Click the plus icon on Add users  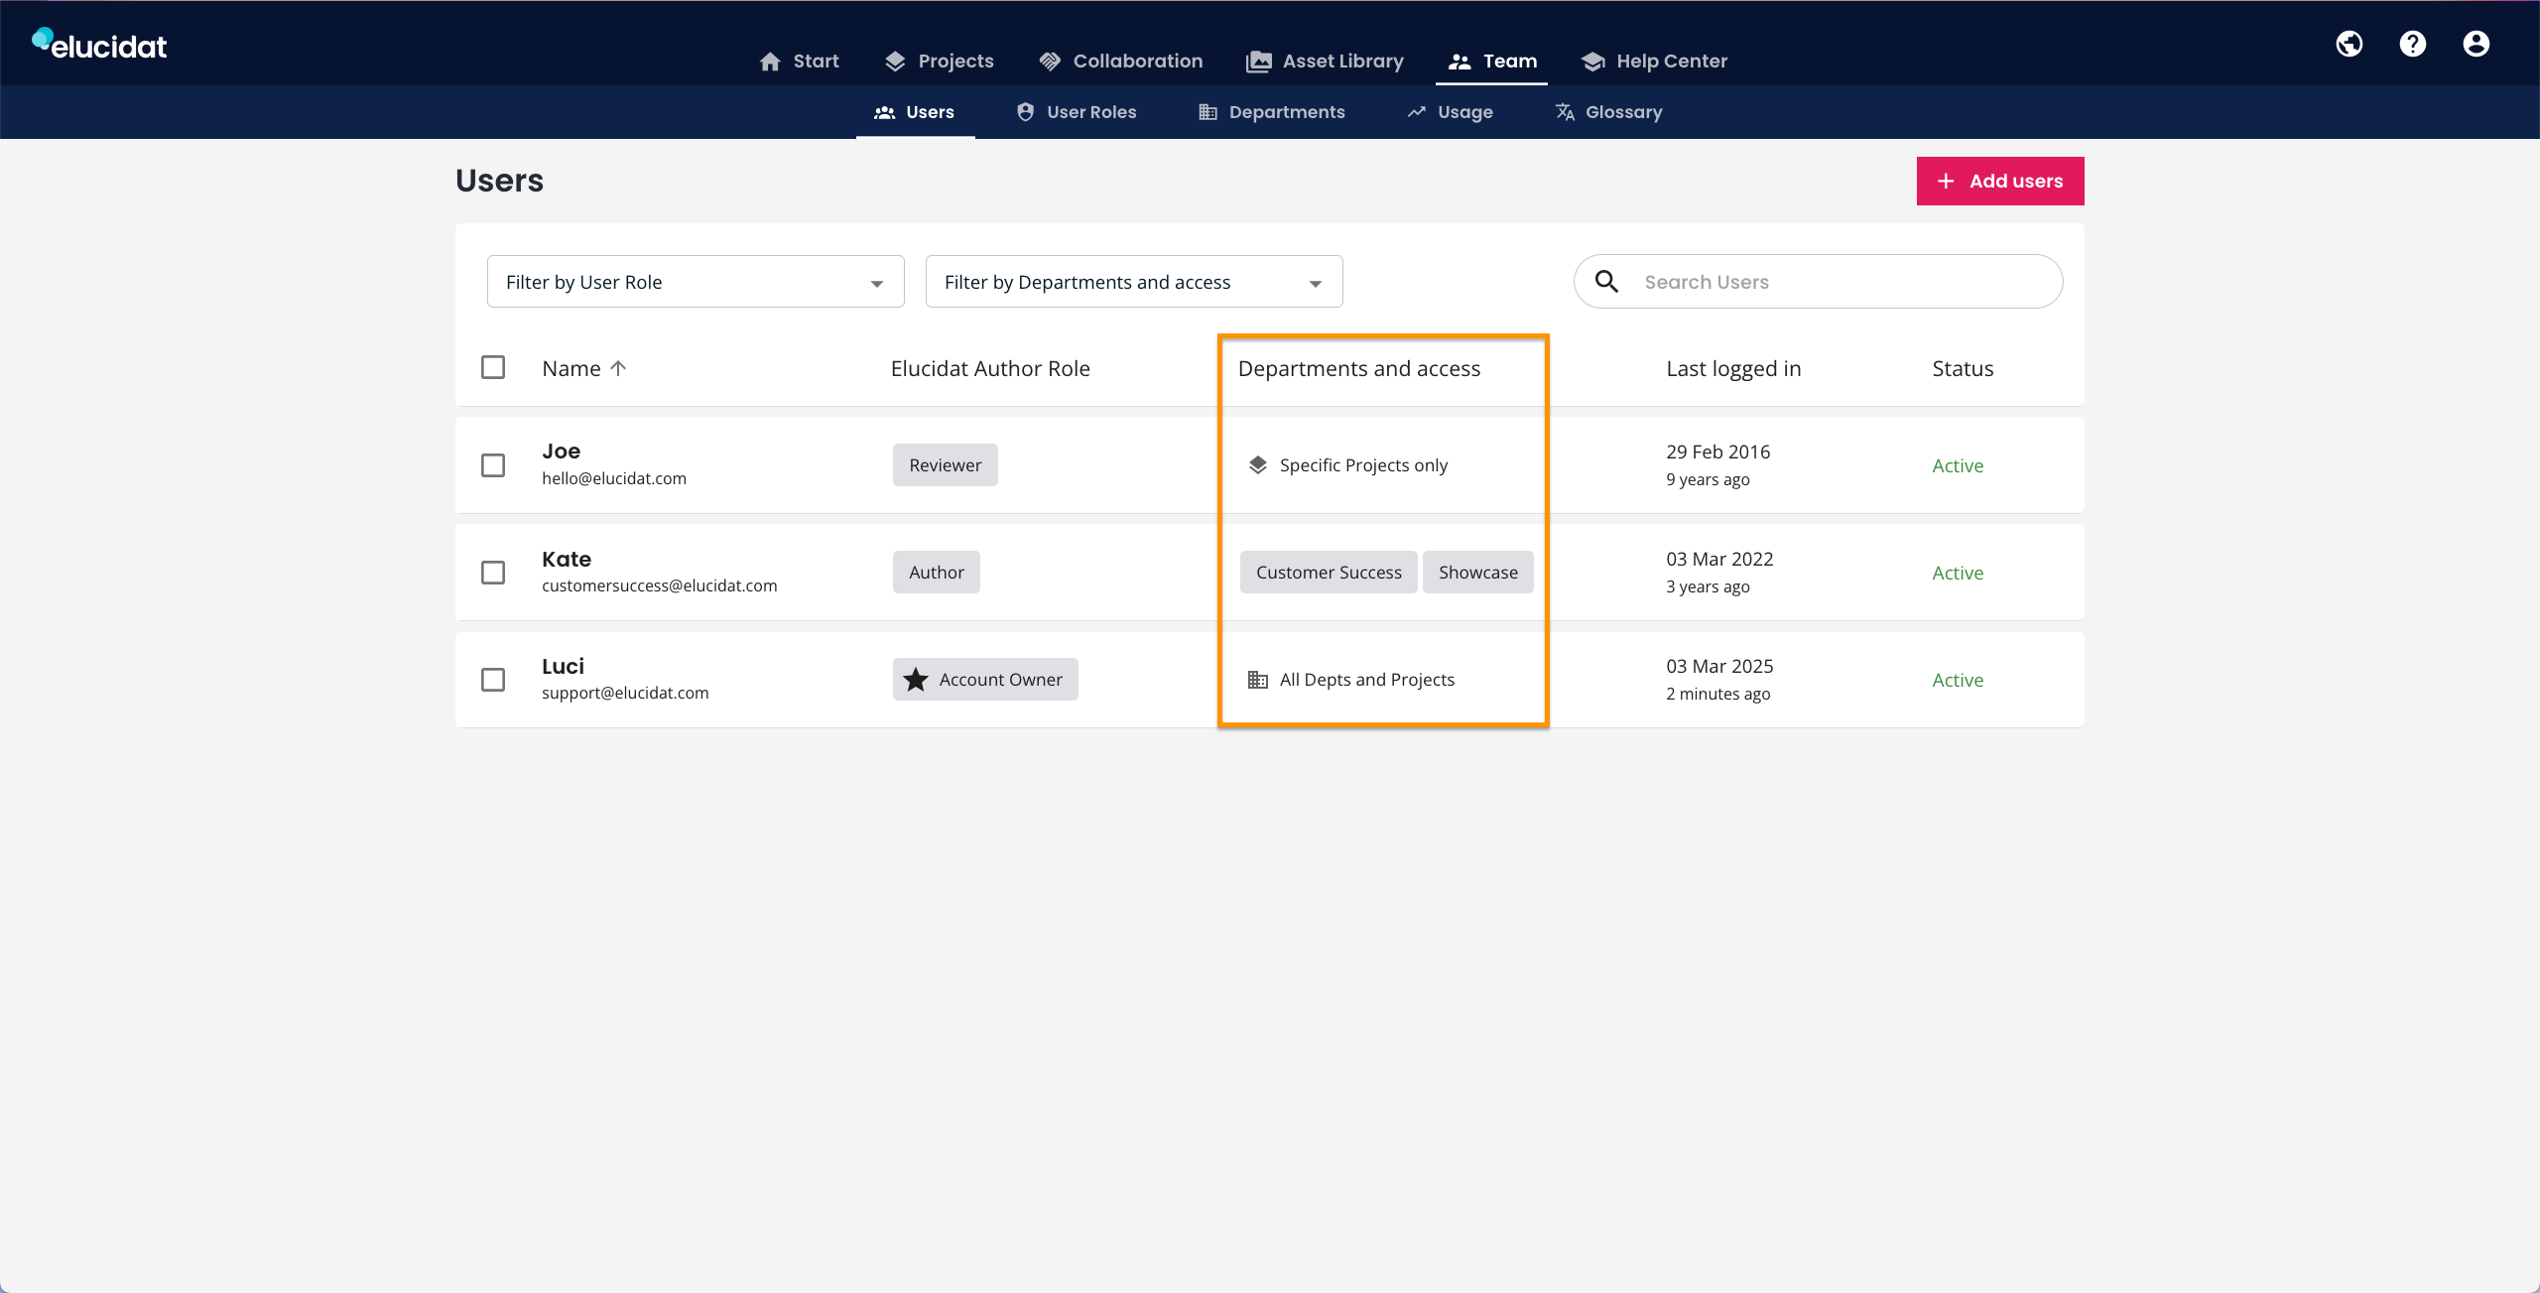click(1946, 182)
